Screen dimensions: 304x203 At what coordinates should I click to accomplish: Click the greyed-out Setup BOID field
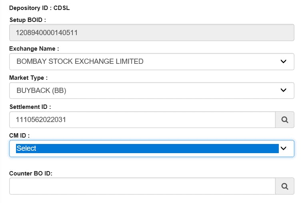pos(180,33)
